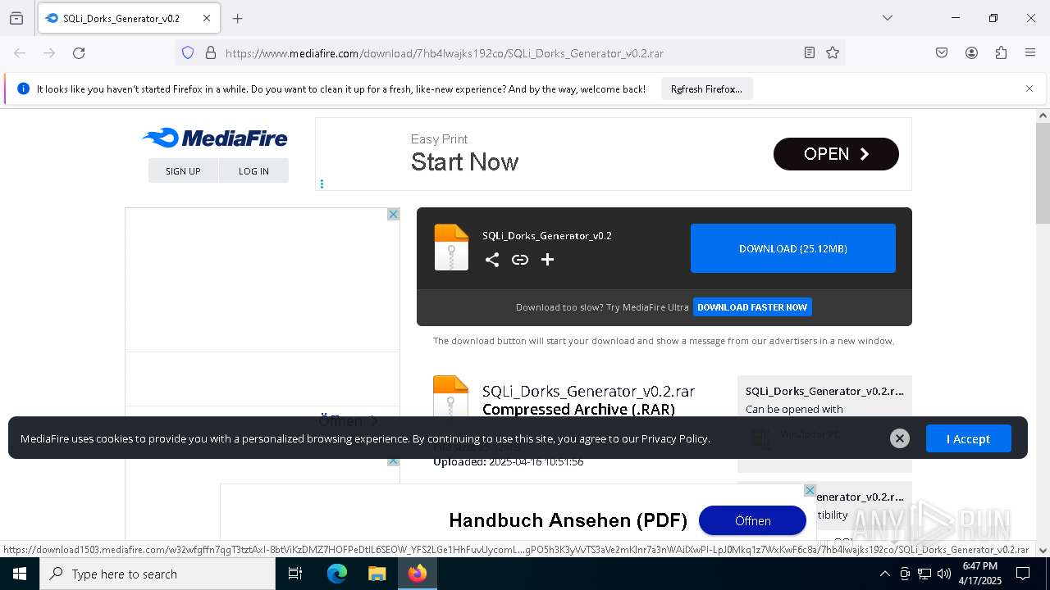Close the Handbuch Ansehen ad
Viewport: 1050px width, 590px height.
[x=810, y=490]
